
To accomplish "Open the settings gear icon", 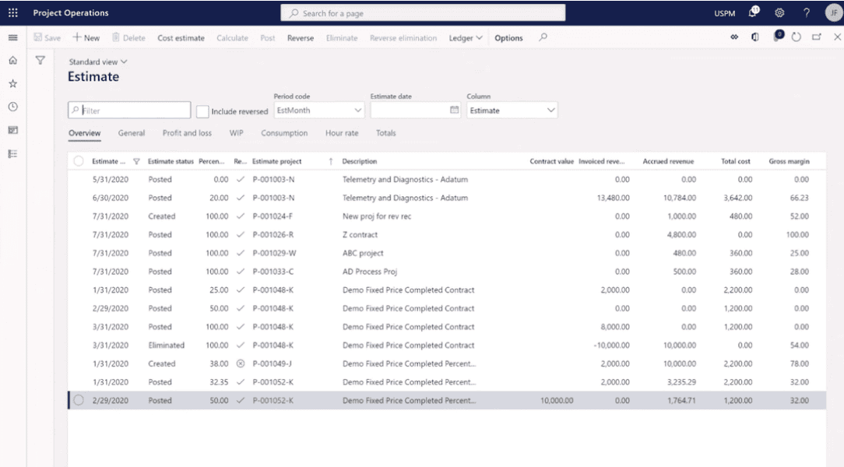I will click(x=780, y=13).
